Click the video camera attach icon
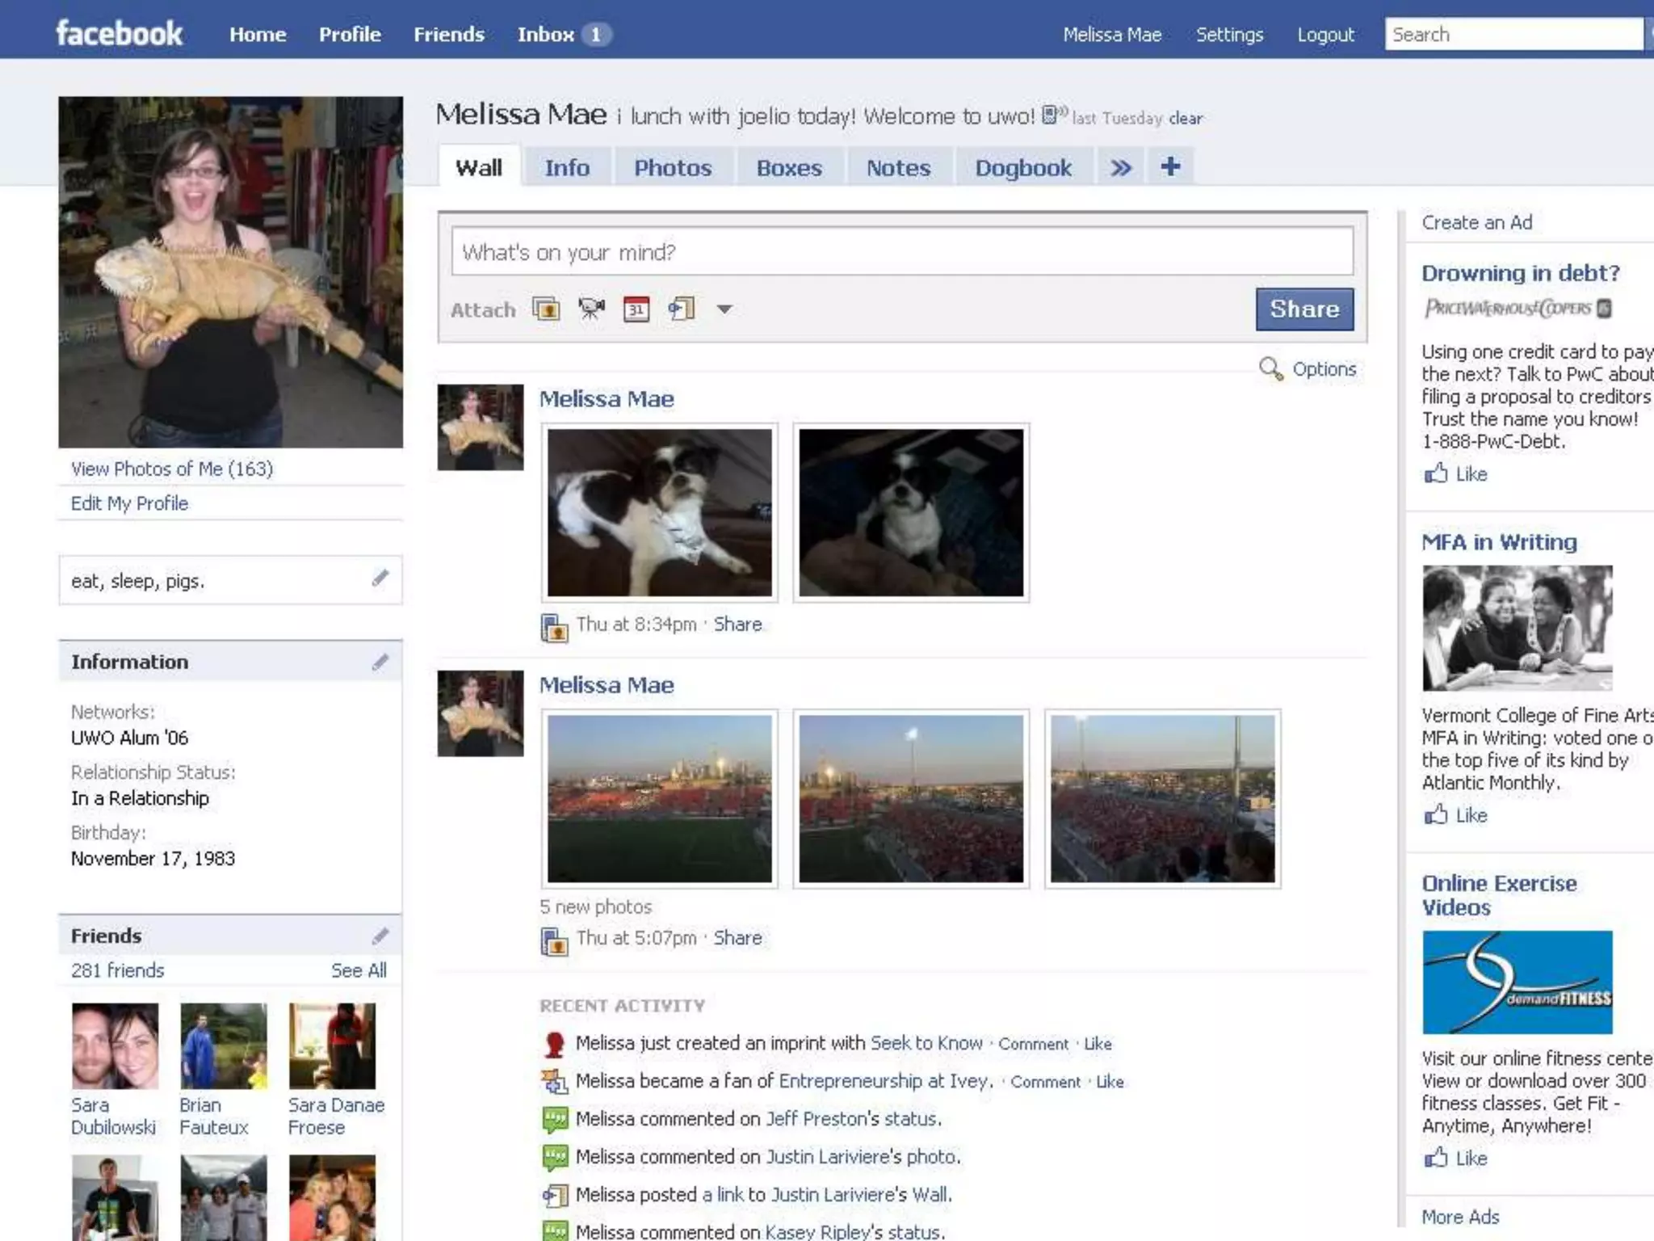 coord(591,309)
